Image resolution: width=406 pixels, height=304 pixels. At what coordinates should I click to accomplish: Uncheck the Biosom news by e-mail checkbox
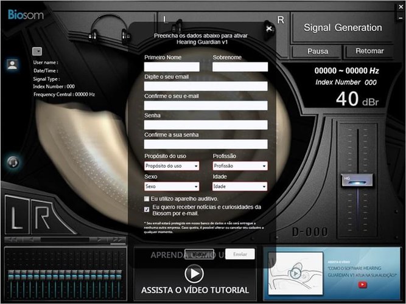pyautogui.click(x=147, y=209)
